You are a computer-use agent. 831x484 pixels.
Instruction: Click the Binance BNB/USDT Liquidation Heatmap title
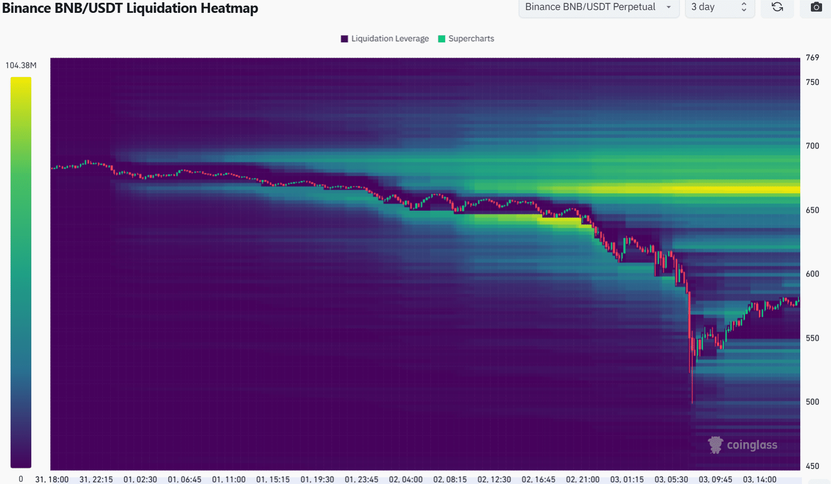click(130, 8)
